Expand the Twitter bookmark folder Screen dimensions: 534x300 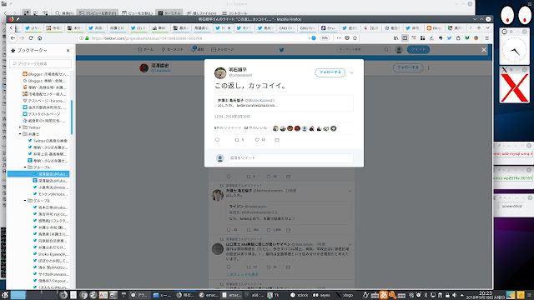20,127
